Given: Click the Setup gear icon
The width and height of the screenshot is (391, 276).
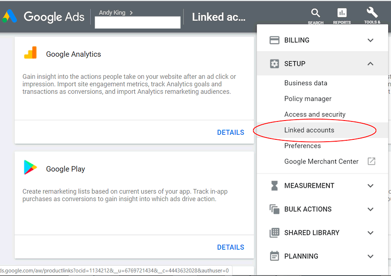Looking at the screenshot, I should [x=274, y=63].
